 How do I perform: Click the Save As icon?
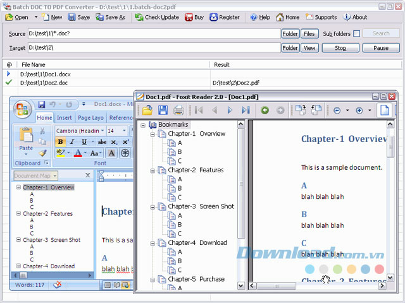tap(99, 17)
